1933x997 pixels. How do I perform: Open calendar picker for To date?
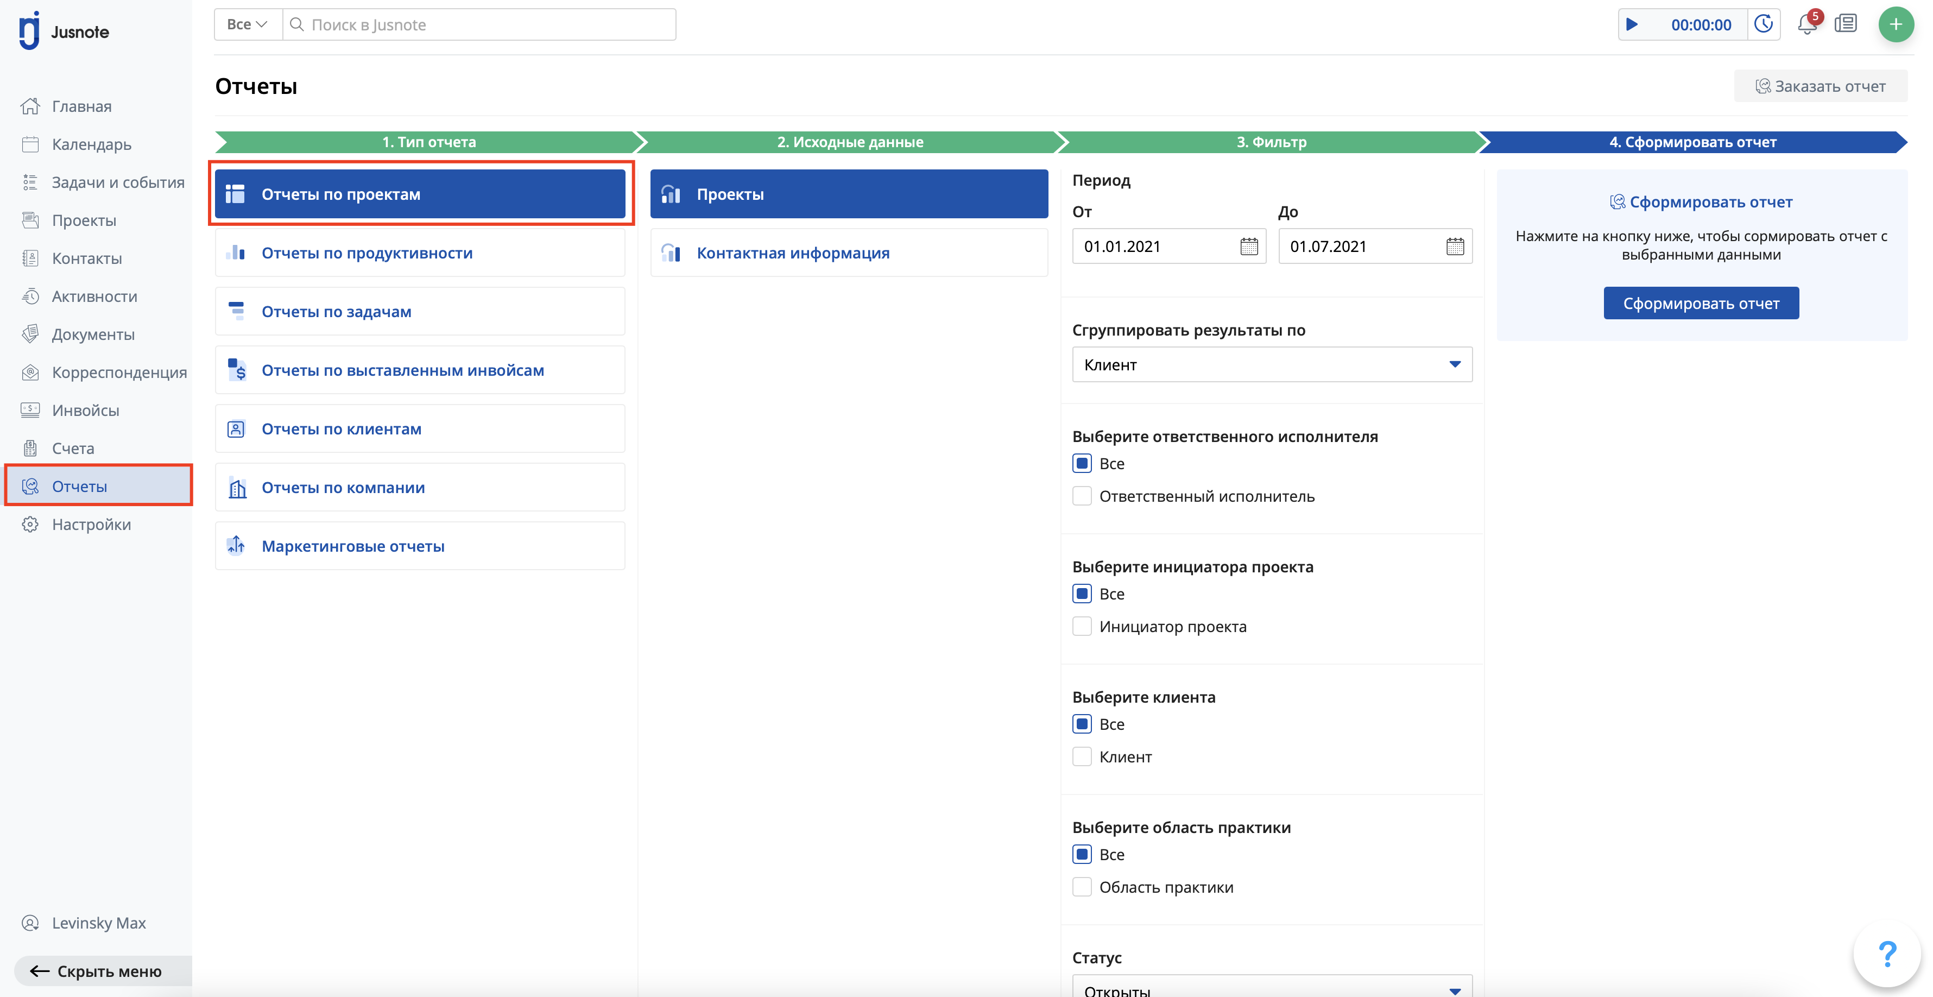tap(1454, 246)
